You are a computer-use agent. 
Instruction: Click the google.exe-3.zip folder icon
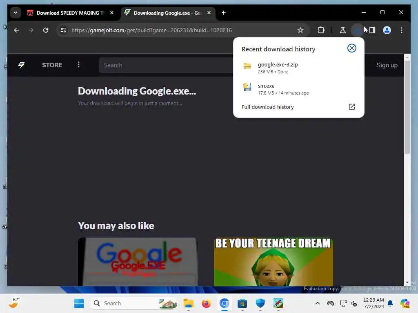(x=247, y=66)
